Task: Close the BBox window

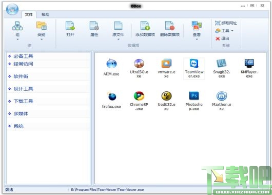Action: tap(262, 6)
